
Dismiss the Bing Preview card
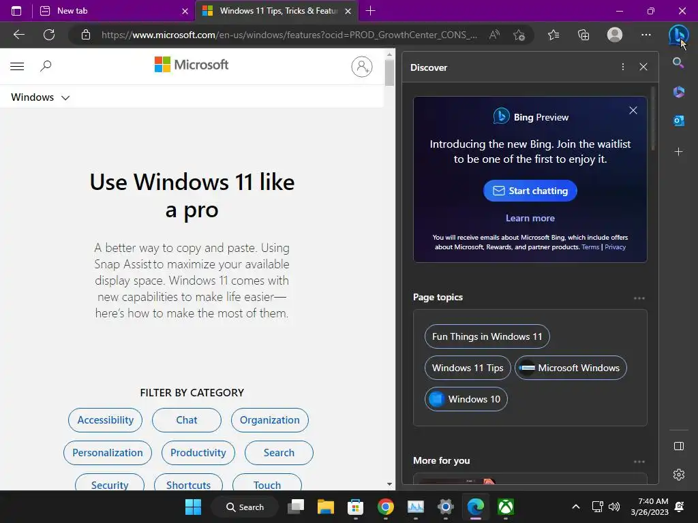click(633, 110)
